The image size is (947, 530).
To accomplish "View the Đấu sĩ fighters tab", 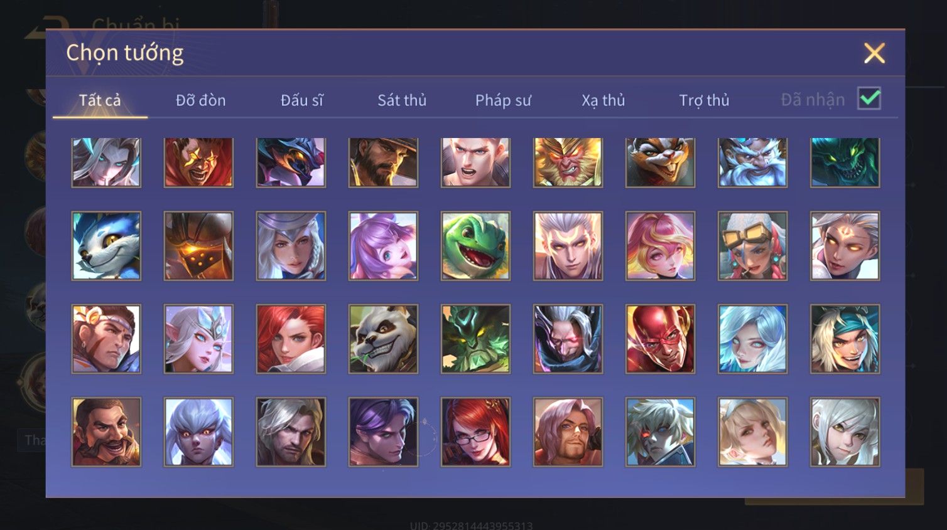I will coord(301,100).
